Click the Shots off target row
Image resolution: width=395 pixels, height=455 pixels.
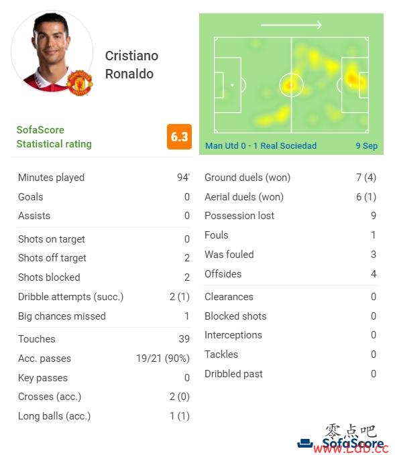(x=104, y=258)
